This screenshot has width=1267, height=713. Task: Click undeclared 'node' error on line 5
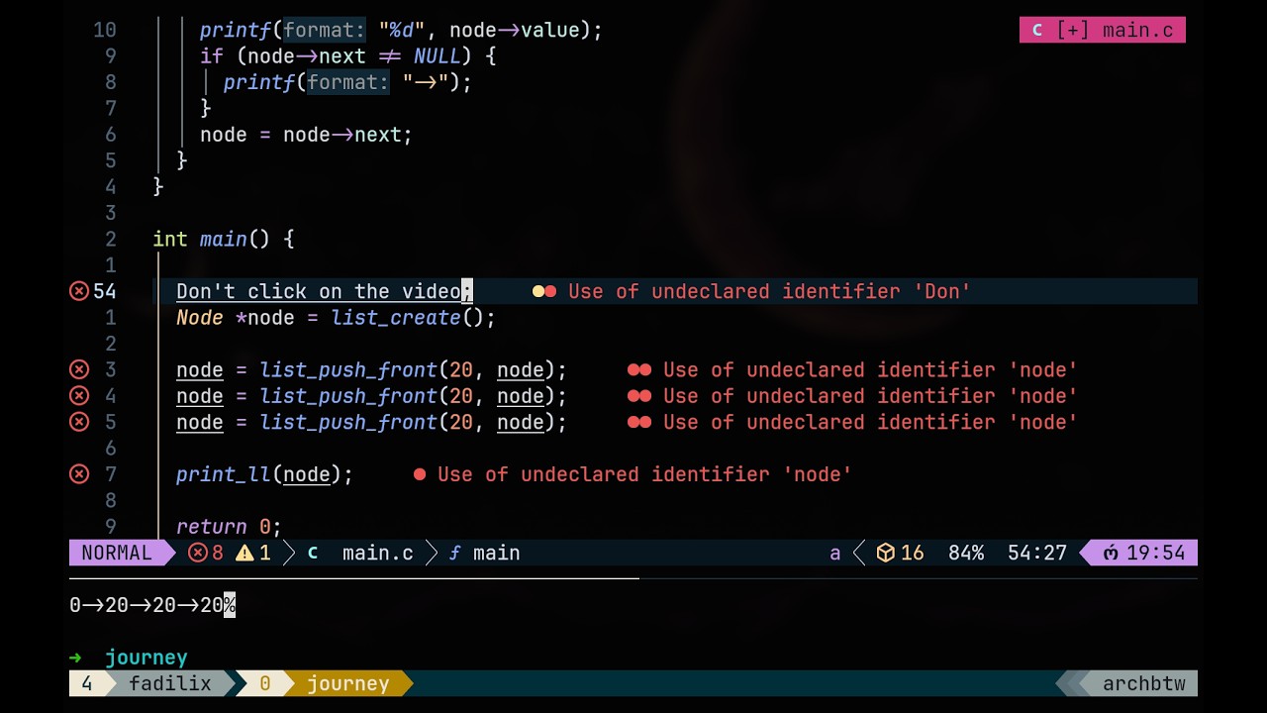pyautogui.click(x=871, y=422)
